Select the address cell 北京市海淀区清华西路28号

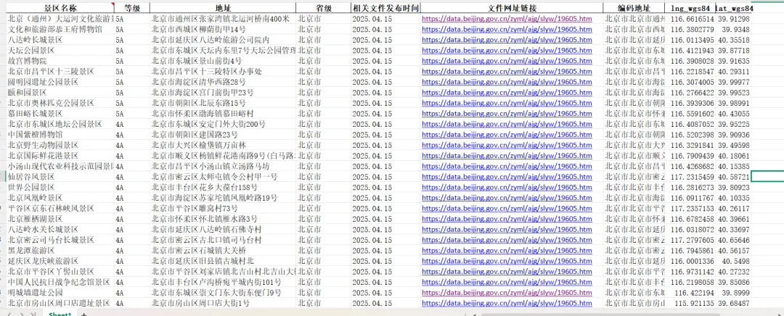pos(223,83)
